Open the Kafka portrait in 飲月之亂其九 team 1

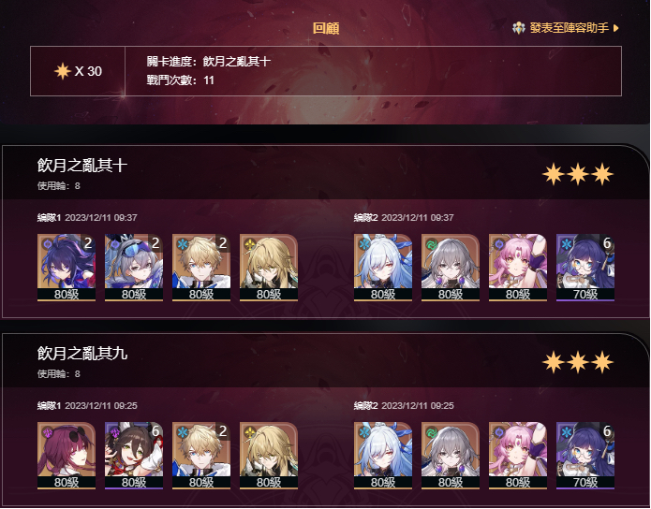click(x=67, y=456)
